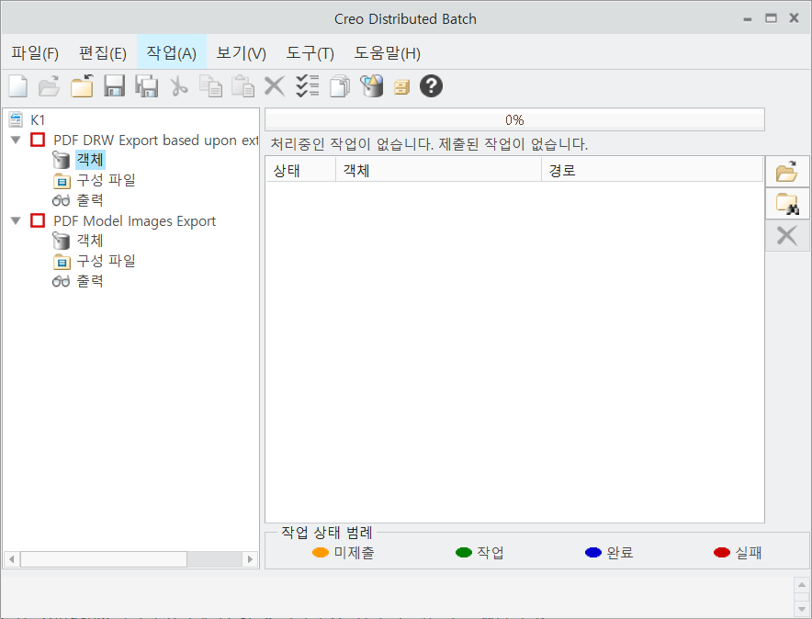Image resolution: width=812 pixels, height=619 pixels.
Task: Click tree panel scroll left arrow
Action: (11, 559)
